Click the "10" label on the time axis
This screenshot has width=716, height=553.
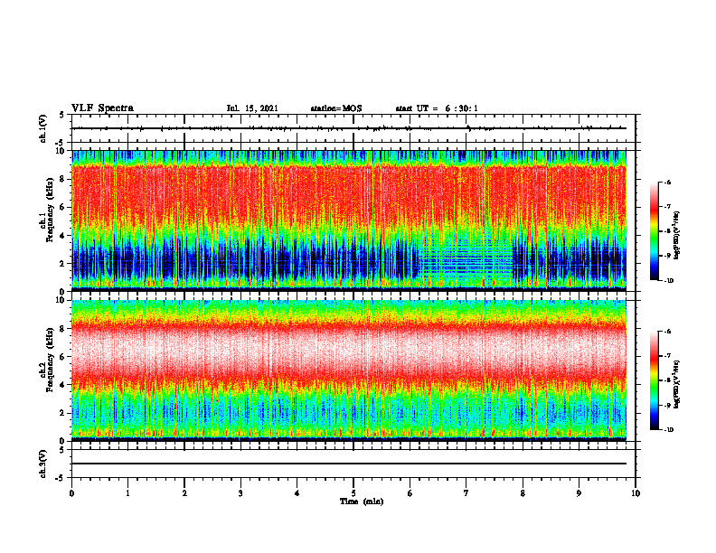[636, 493]
